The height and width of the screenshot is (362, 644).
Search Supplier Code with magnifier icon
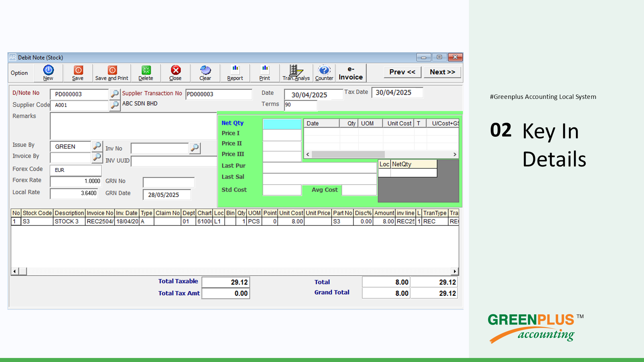(x=115, y=105)
